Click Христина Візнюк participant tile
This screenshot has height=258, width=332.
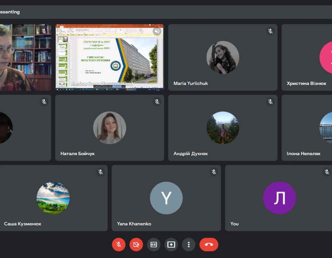pos(307,57)
